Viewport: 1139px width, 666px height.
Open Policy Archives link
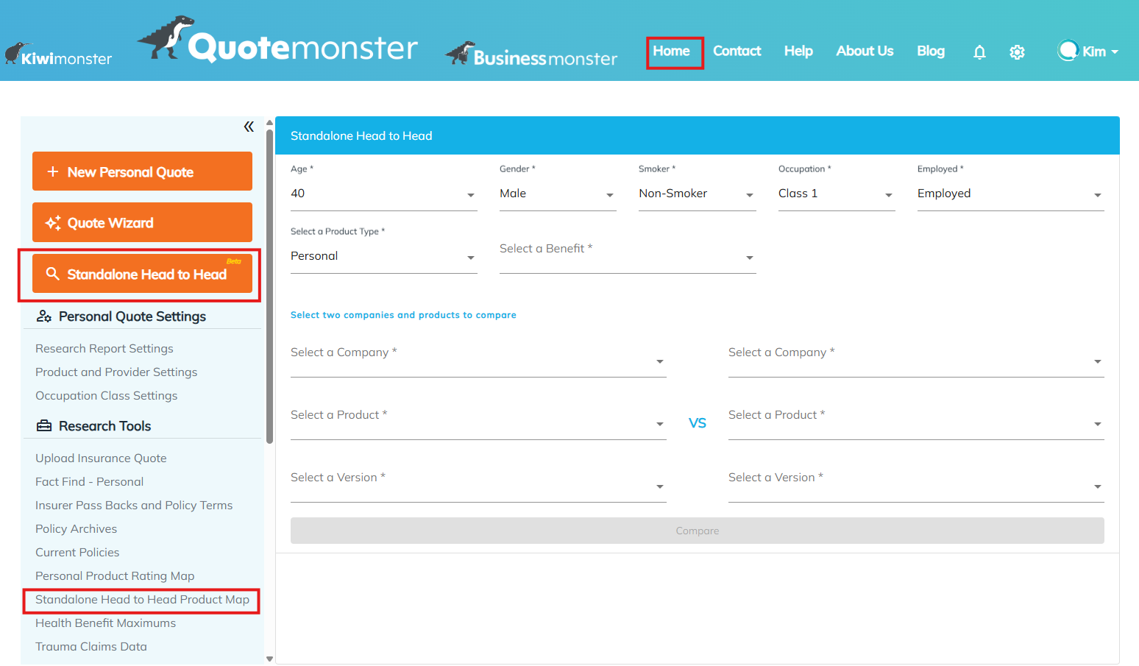point(77,529)
